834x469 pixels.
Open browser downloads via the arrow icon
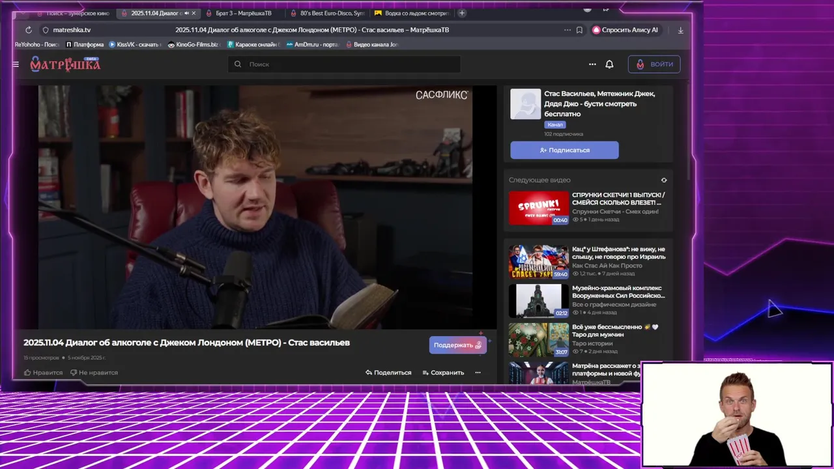[680, 30]
